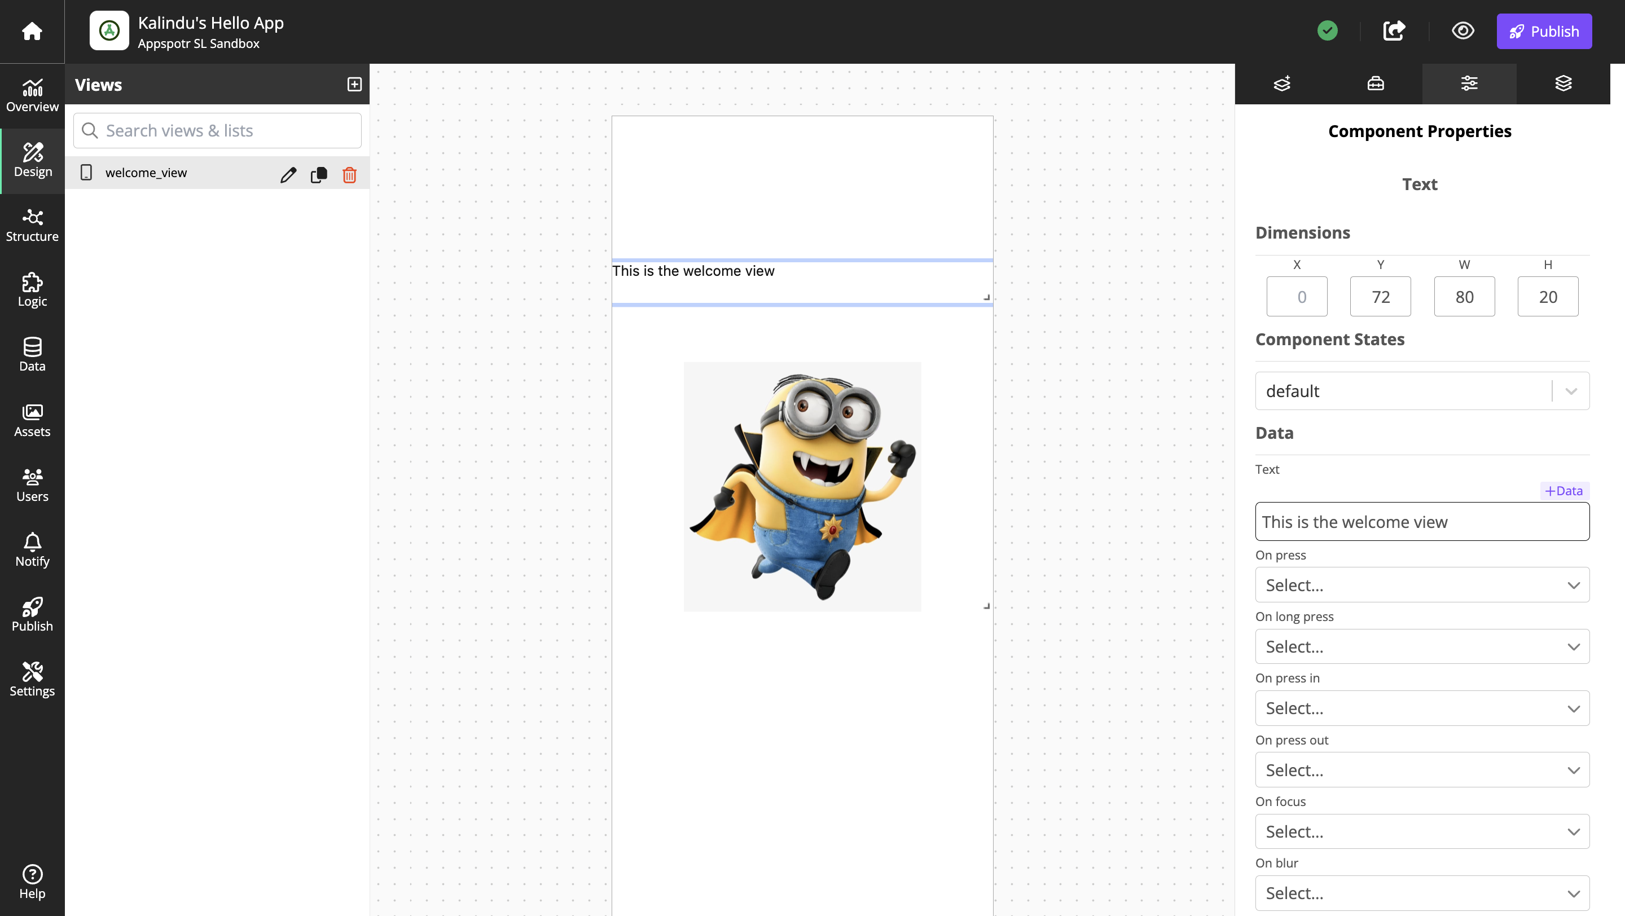This screenshot has height=916, width=1625.
Task: Click the image component resize handle
Action: (987, 606)
